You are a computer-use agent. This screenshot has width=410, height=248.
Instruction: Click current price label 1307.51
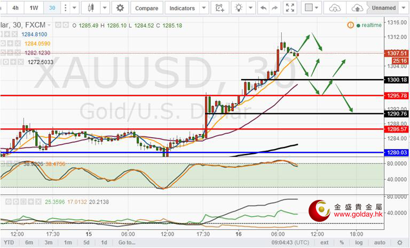coord(397,53)
